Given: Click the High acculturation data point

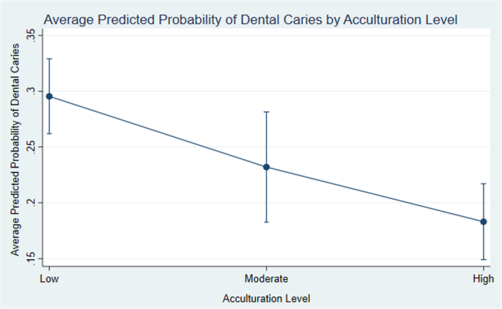Looking at the screenshot, I should coord(484,221).
